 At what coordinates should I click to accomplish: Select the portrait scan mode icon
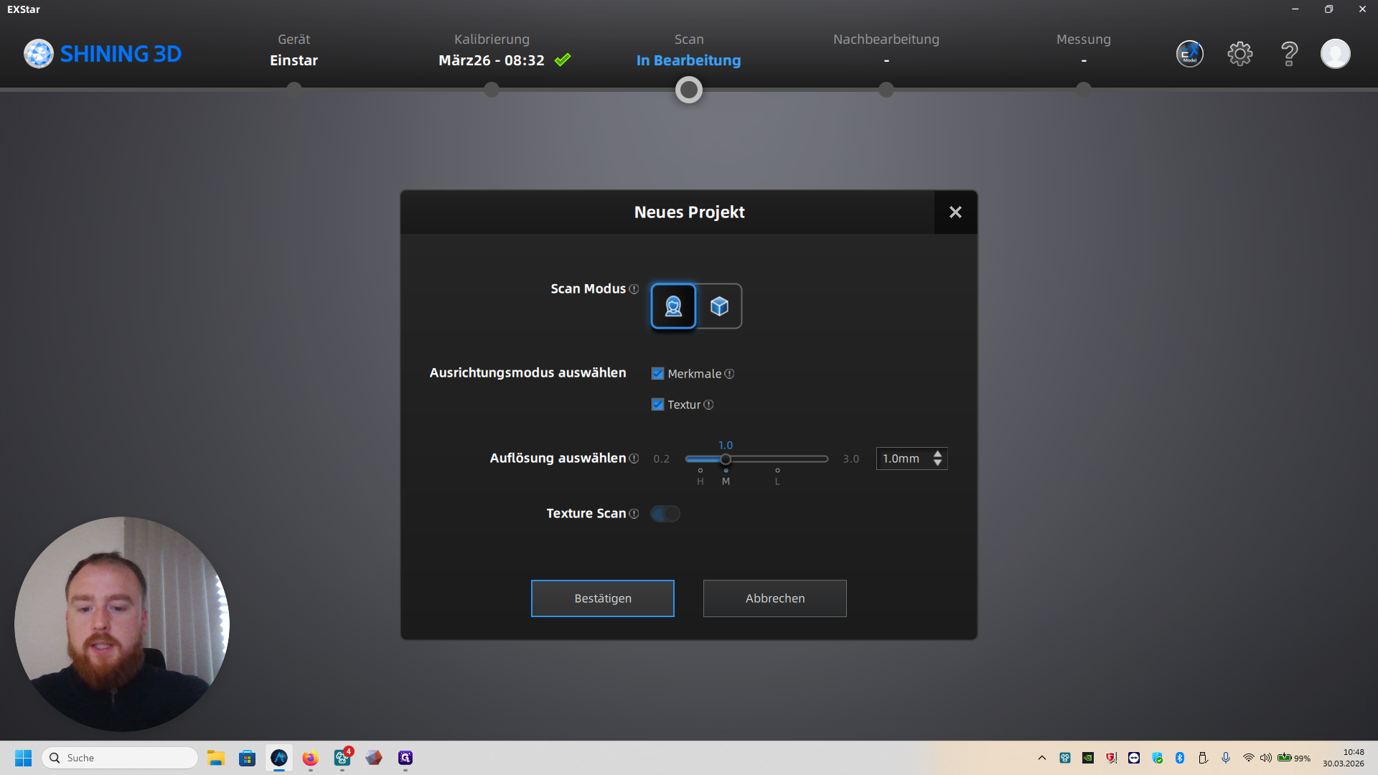(x=673, y=306)
